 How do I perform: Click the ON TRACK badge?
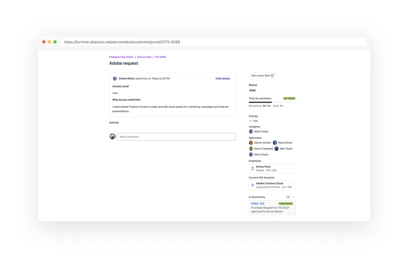289,99
